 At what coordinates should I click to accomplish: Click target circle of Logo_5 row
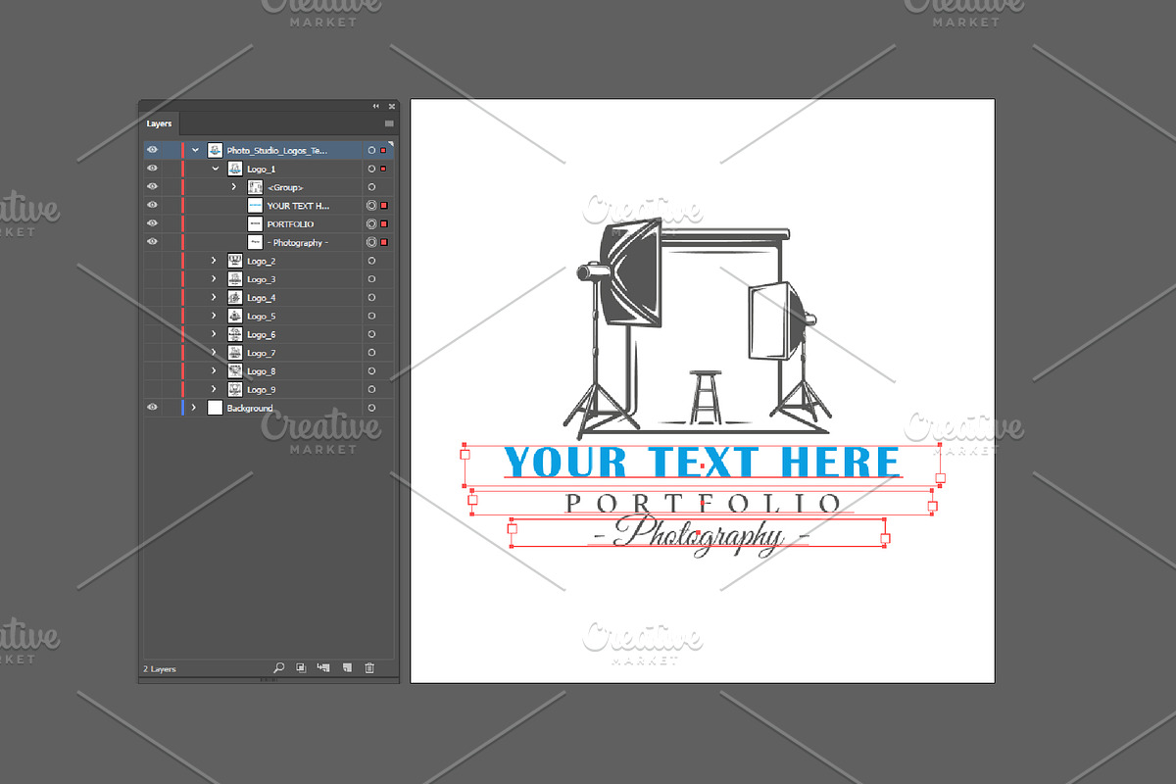371,316
